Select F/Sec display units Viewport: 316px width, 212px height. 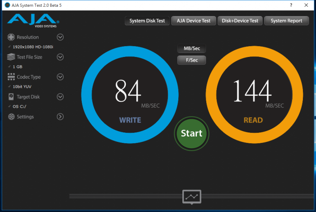192,60
